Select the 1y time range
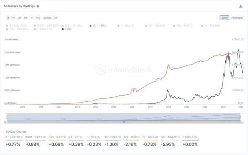Viewport: 248px width, 155px height. 31,18
